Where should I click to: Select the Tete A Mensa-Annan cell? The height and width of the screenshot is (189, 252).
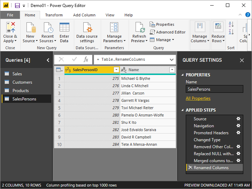(x=148, y=144)
